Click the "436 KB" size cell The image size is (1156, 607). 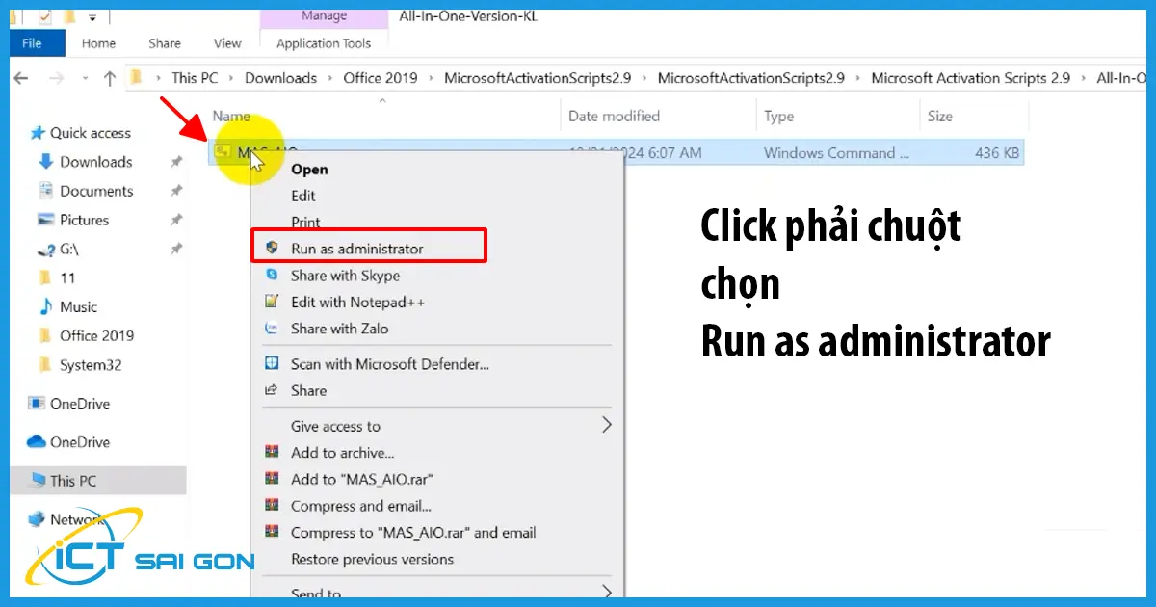(x=996, y=152)
